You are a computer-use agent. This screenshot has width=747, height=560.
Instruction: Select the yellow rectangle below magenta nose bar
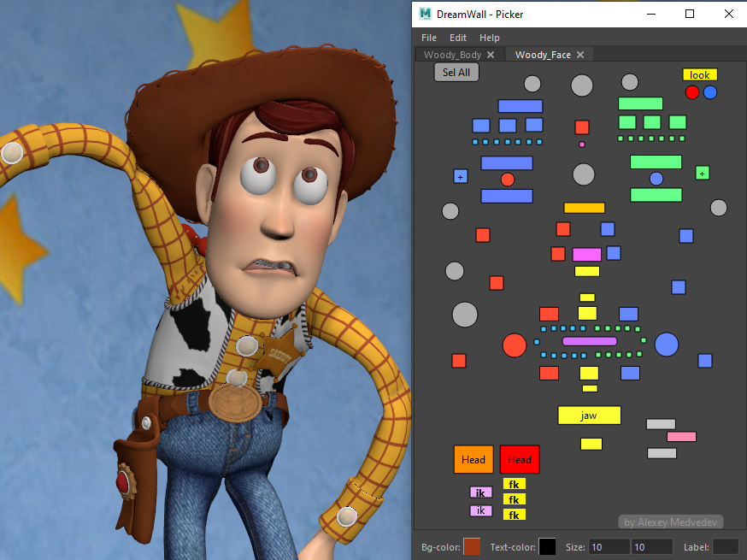click(x=587, y=272)
